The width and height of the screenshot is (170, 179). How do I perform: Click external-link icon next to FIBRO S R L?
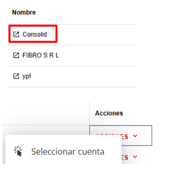click(16, 55)
